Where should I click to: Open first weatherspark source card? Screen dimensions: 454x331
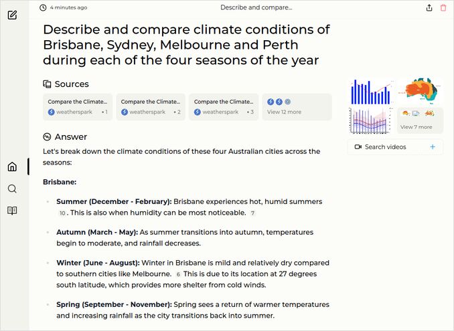click(78, 107)
